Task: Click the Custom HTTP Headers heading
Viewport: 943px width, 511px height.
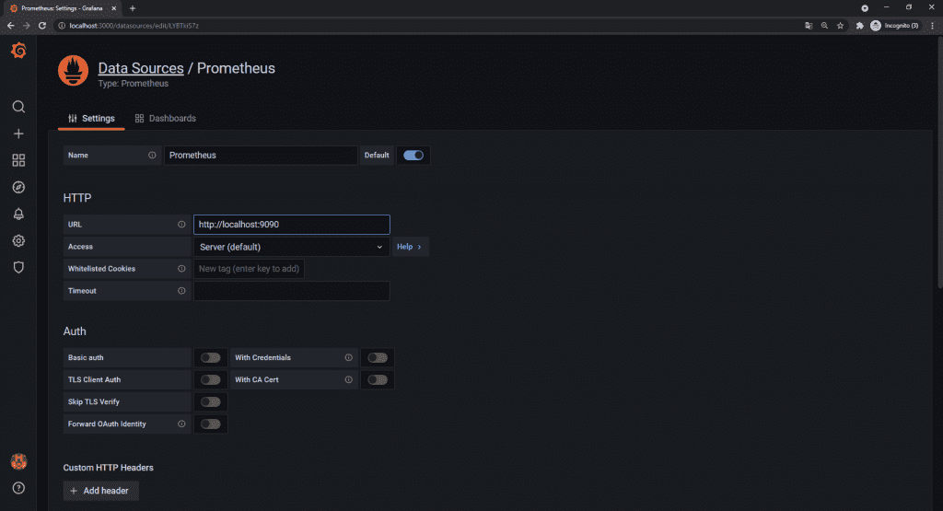Action: point(109,468)
